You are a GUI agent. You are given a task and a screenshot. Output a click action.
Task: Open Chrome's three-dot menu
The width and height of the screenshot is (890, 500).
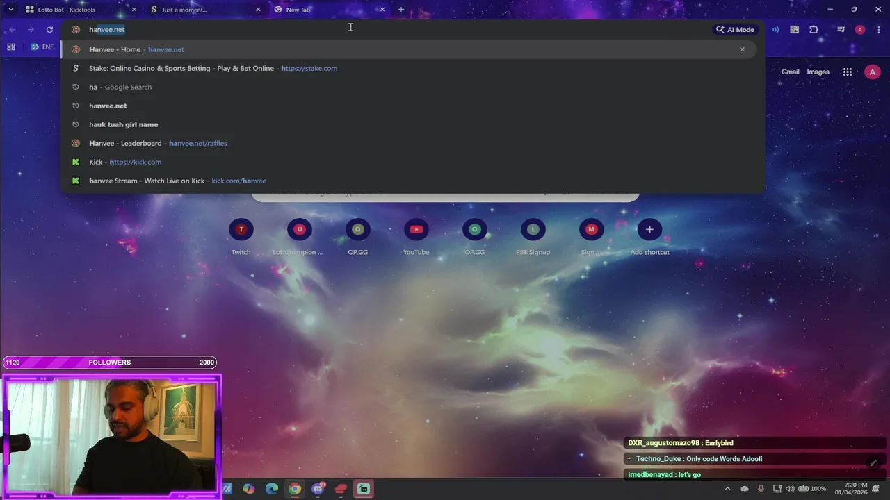tap(878, 29)
